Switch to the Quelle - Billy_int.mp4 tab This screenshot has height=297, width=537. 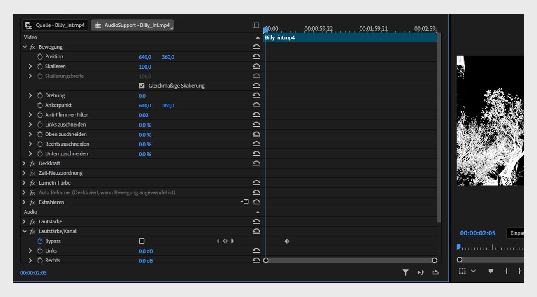56,25
